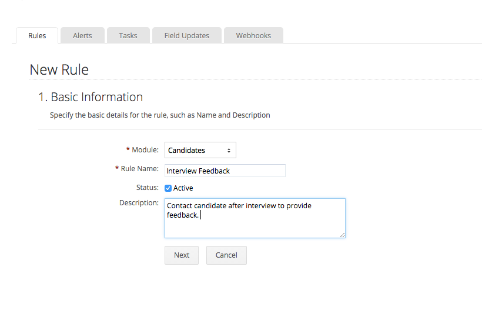Screen dimensions: 482x310
Task: Click the basic details instruction text
Action: pos(160,115)
